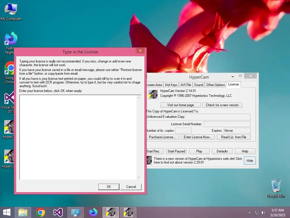This screenshot has width=290, height=218.
Task: Open network status tray icon
Action: click(257, 212)
